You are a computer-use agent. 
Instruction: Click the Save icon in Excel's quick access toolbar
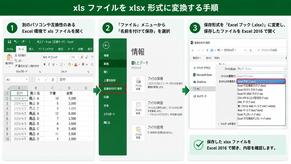(x=9, y=42)
